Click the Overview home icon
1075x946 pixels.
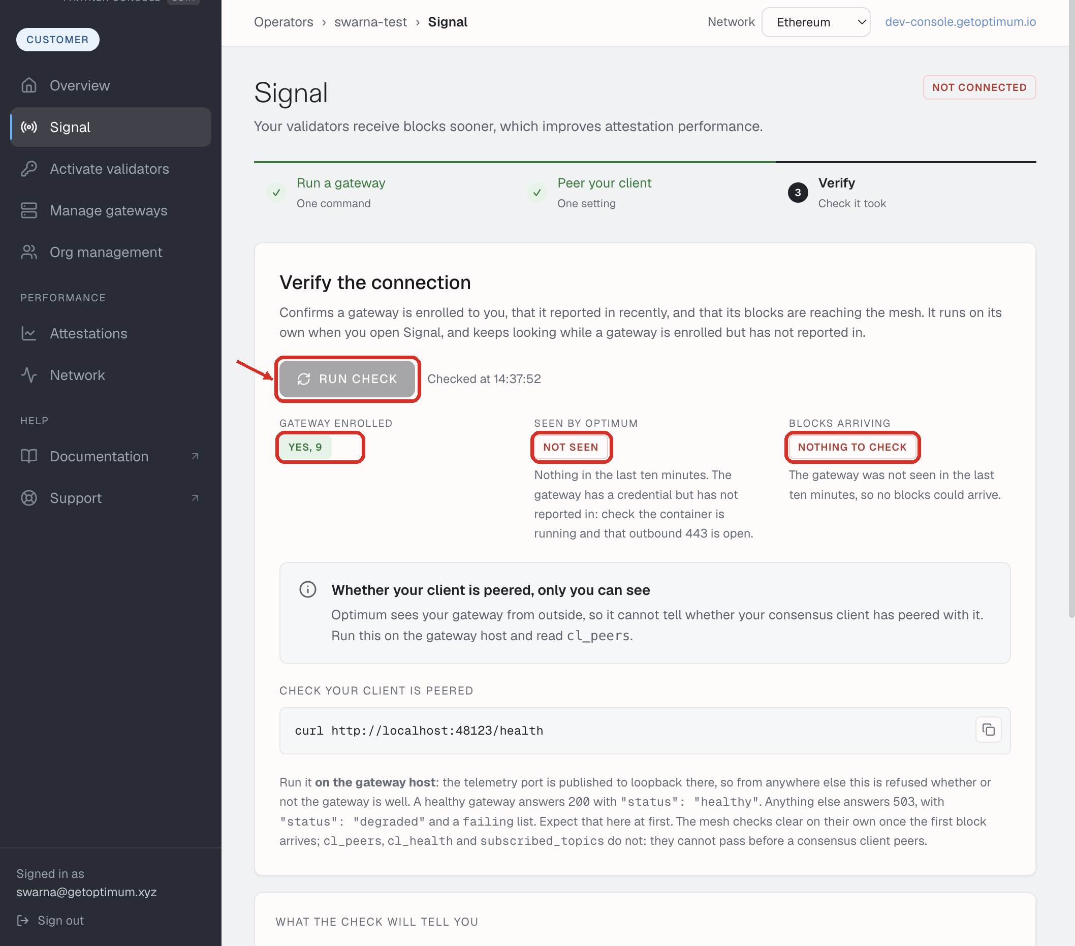[x=29, y=85]
